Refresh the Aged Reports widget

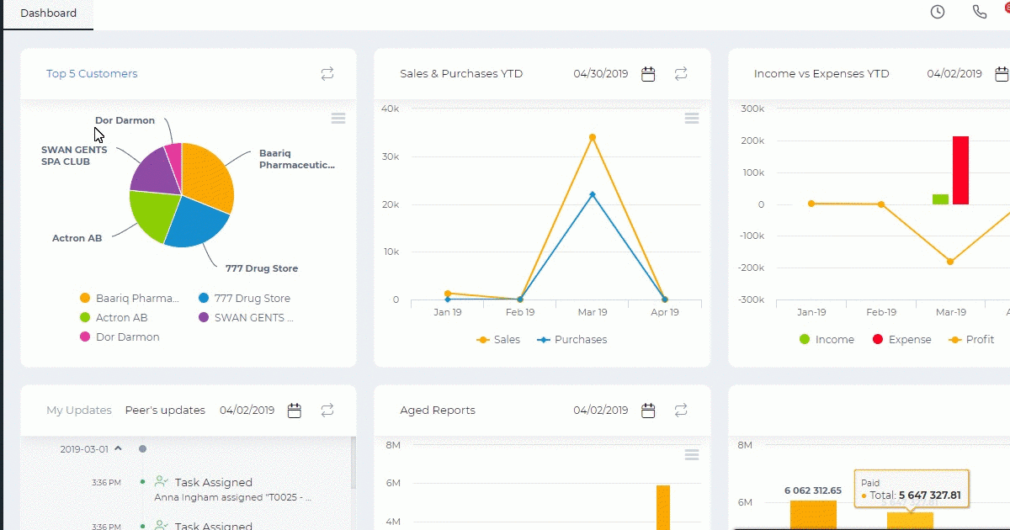(681, 411)
